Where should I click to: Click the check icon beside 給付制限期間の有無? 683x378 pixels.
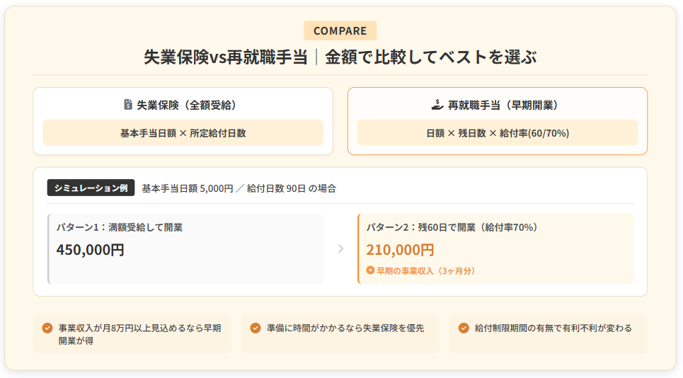click(x=464, y=328)
